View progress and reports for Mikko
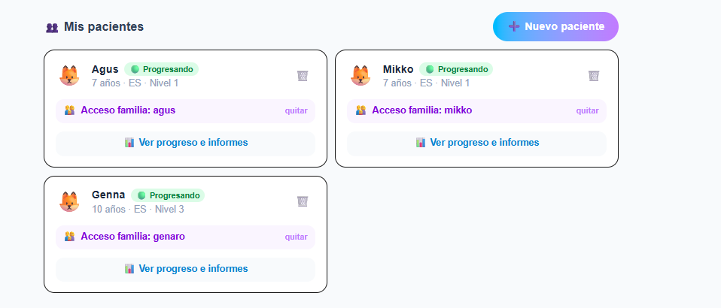 477,143
